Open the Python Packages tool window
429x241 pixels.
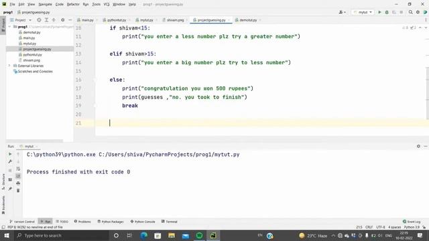[x=111, y=222]
